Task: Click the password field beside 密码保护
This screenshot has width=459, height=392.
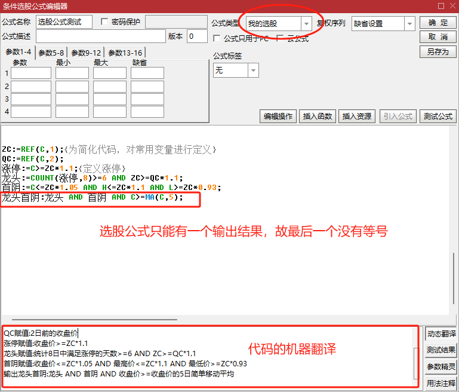Action: coord(176,22)
